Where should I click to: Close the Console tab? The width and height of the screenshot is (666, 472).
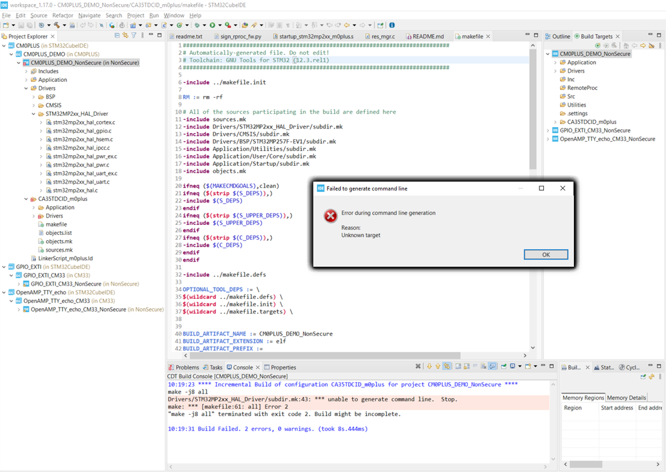coord(257,367)
